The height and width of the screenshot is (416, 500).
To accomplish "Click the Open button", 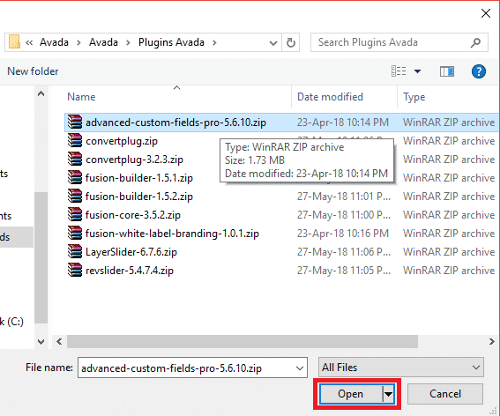I will (351, 394).
